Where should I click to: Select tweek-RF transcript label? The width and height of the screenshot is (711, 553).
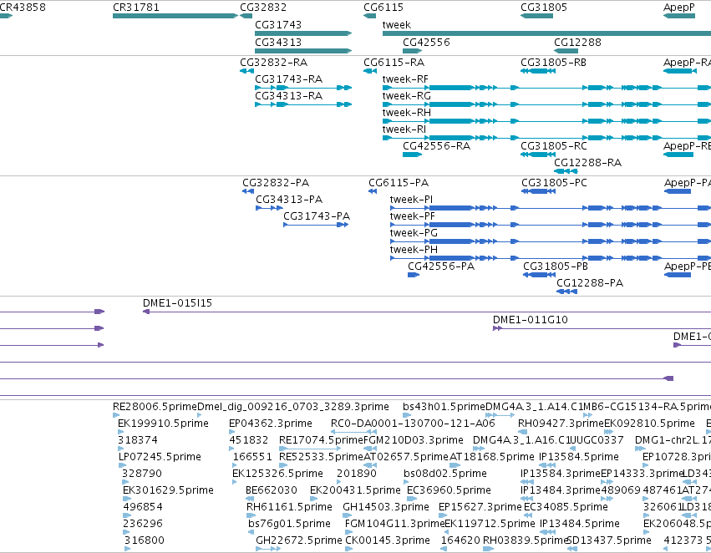405,79
